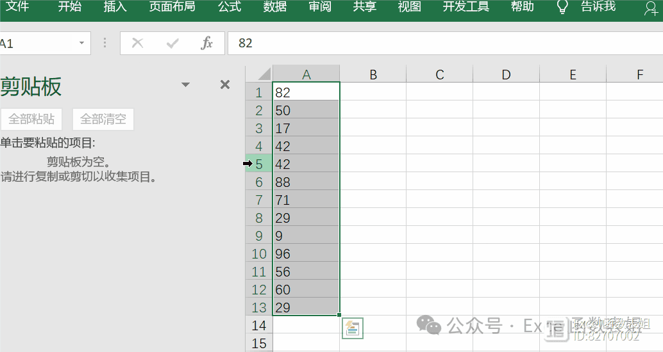Expand the Name Box dropdown arrow
Image resolution: width=663 pixels, height=352 pixels.
coord(81,43)
